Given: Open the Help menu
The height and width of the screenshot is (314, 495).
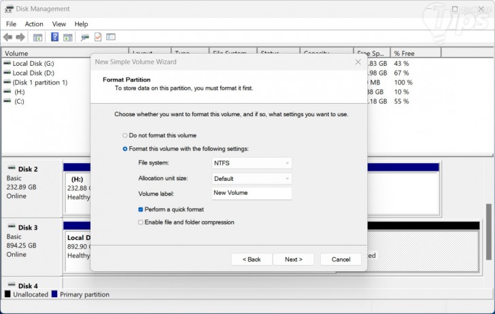Looking at the screenshot, I should click(x=81, y=24).
